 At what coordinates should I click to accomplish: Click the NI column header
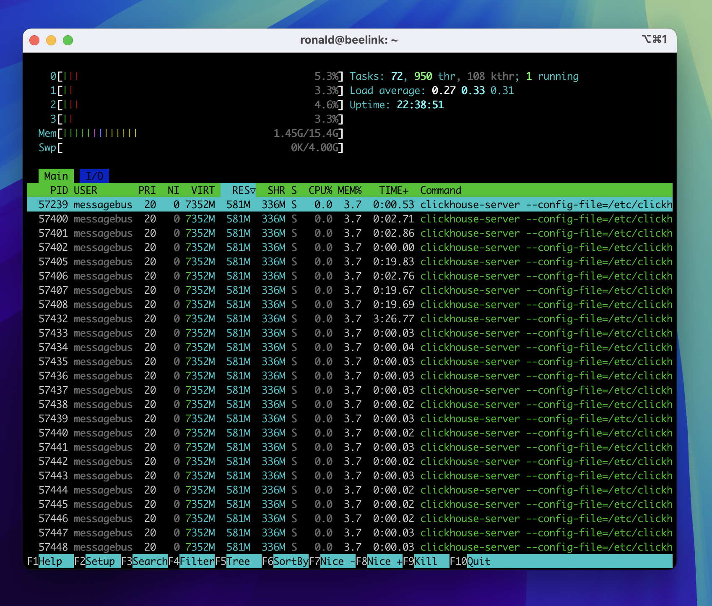coord(173,190)
